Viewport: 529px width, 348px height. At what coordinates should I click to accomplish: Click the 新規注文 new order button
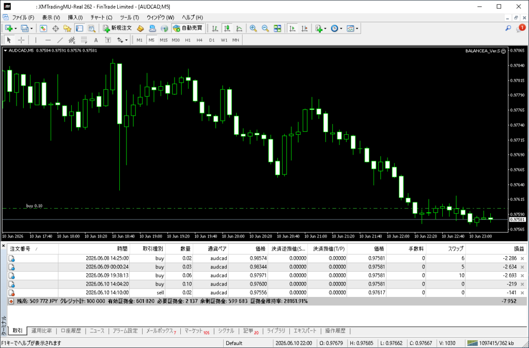pyautogui.click(x=117, y=28)
